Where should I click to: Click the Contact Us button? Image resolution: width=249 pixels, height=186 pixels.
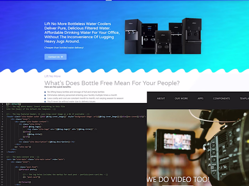tap(55, 57)
